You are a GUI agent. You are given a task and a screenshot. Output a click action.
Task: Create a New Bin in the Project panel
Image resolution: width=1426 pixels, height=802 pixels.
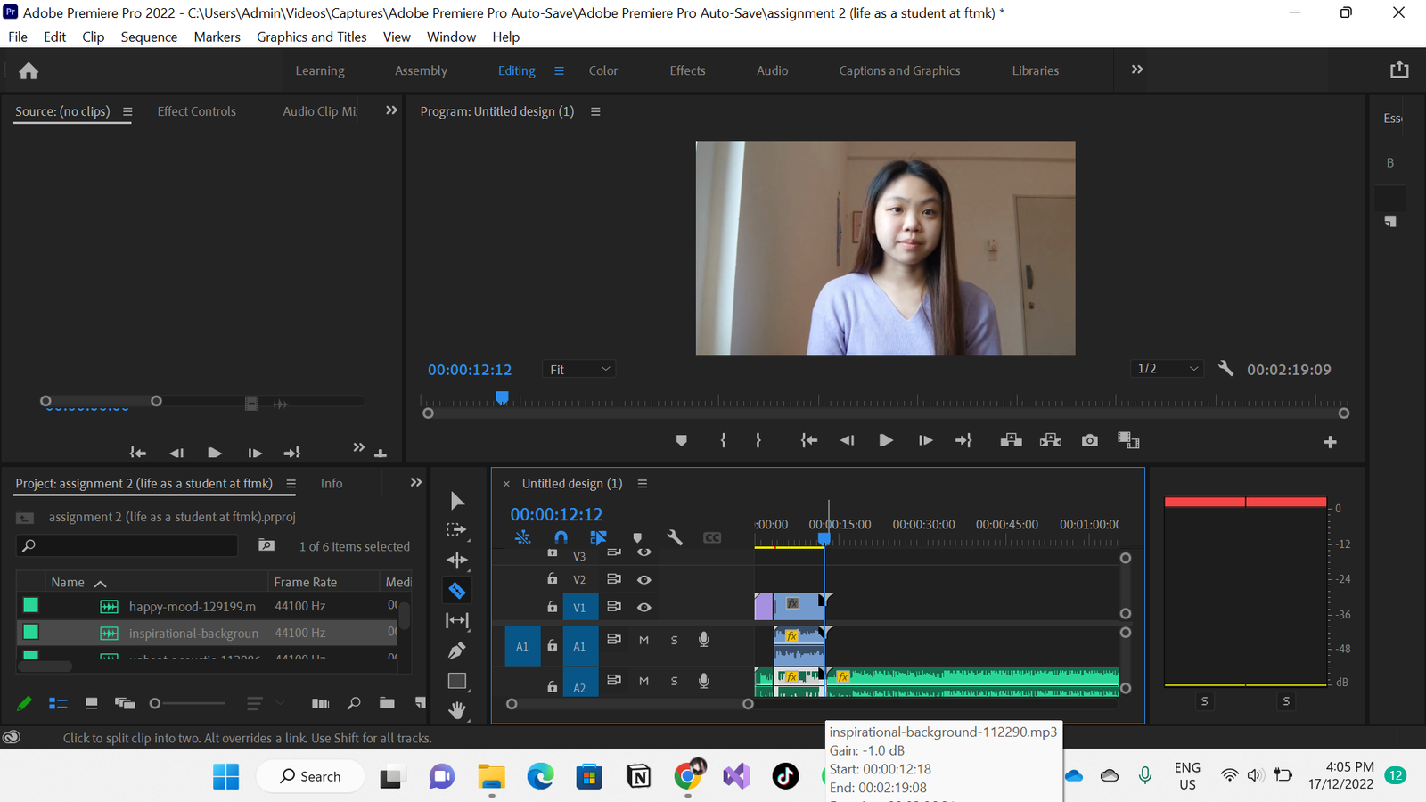(387, 703)
